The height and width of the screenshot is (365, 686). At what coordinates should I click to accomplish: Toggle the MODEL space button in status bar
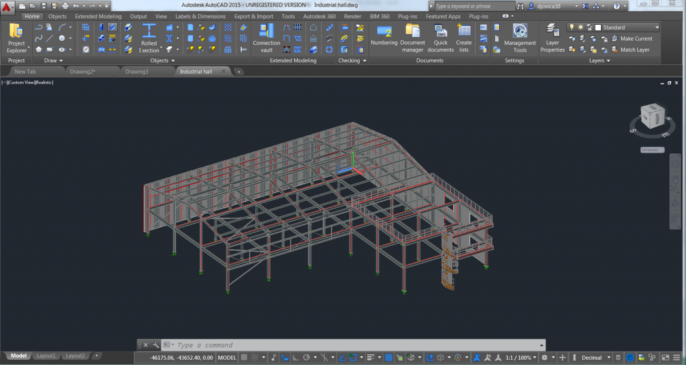click(226, 358)
